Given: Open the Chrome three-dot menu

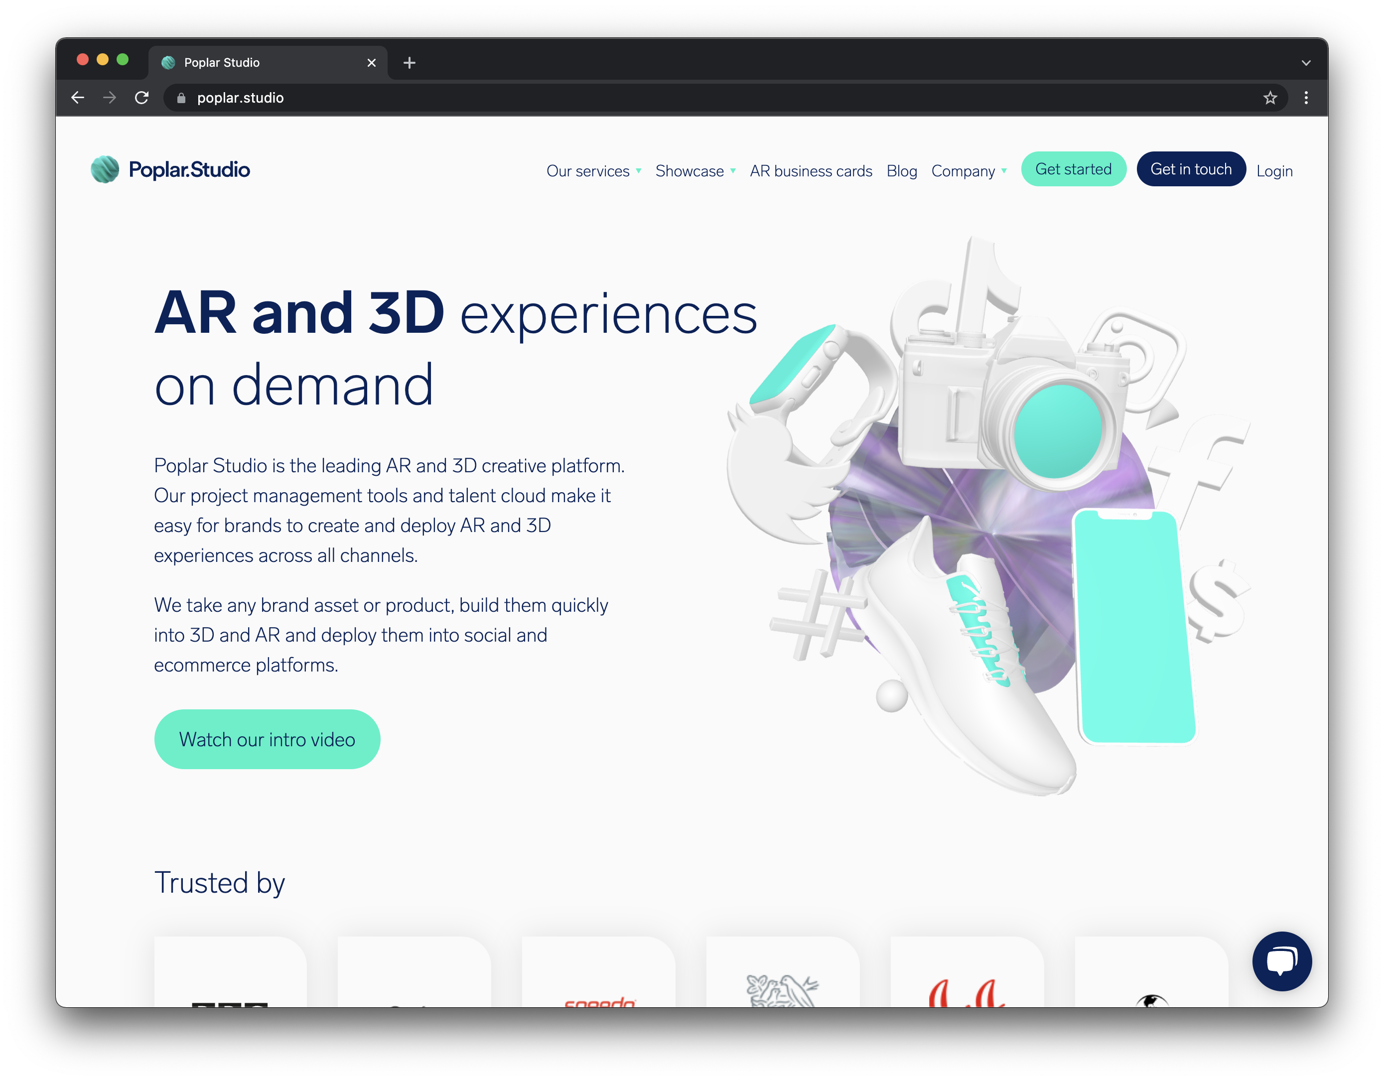Looking at the screenshot, I should (1305, 98).
